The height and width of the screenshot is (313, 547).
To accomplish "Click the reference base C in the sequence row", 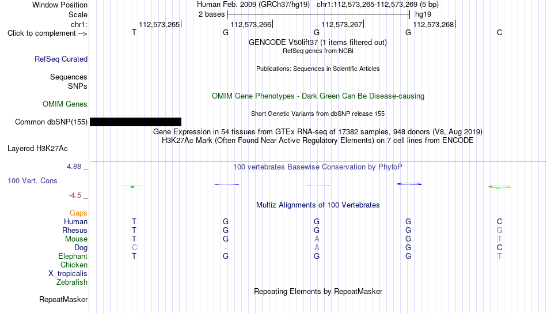I will pyautogui.click(x=500, y=32).
